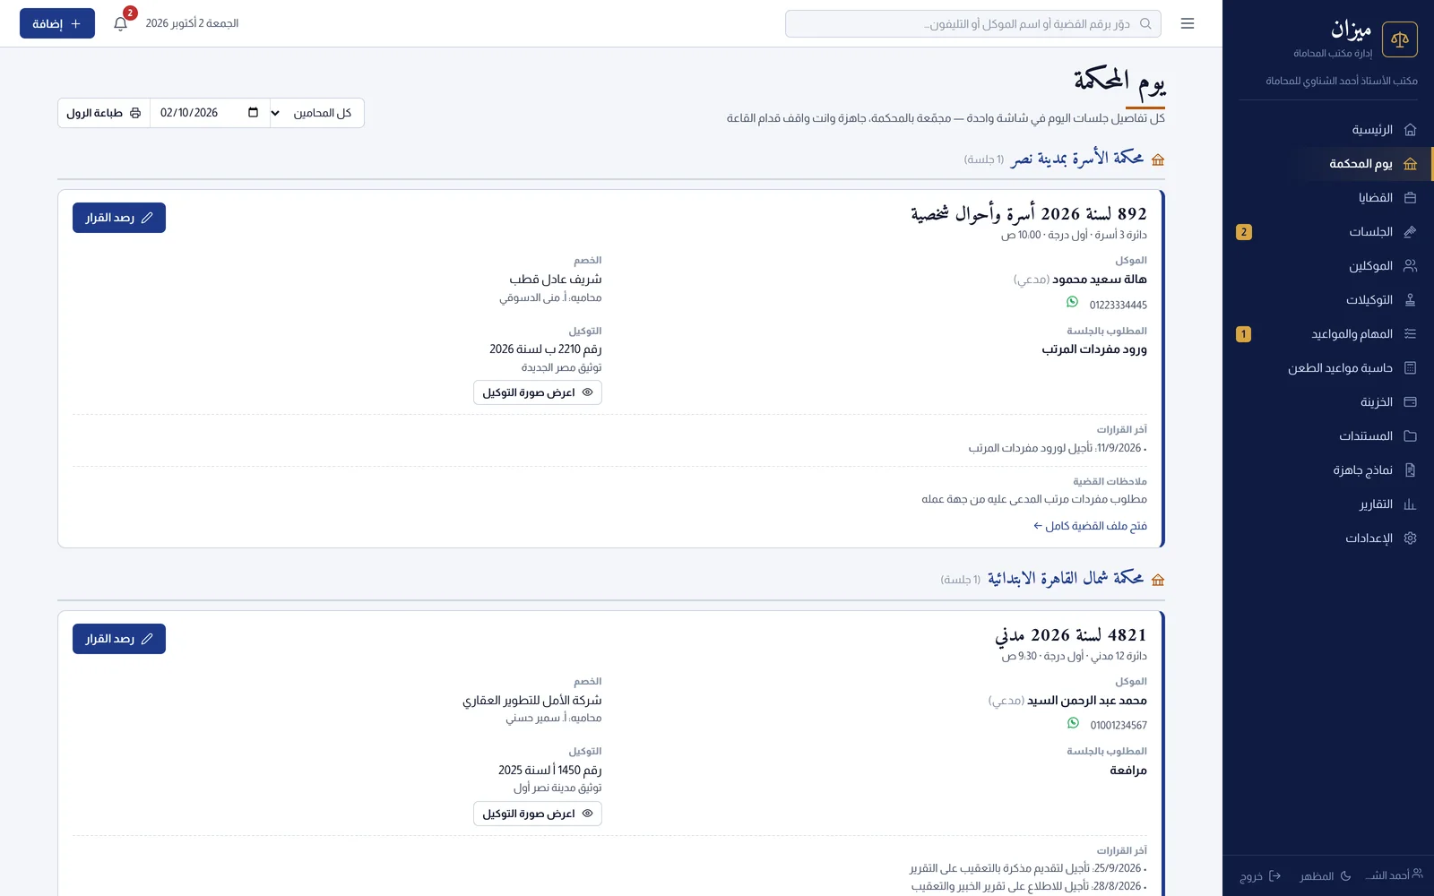The height and width of the screenshot is (896, 1434).
Task: Click the التقارير chart icon
Action: pos(1410,504)
